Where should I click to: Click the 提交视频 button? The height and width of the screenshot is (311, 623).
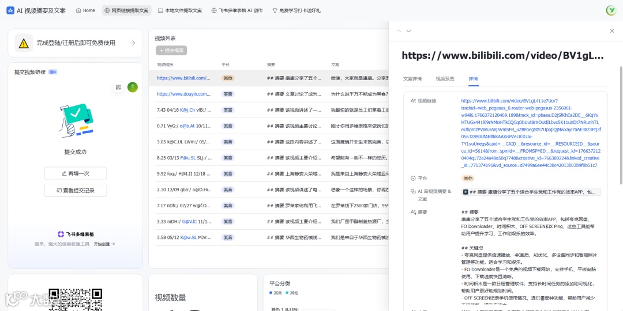tap(171, 50)
